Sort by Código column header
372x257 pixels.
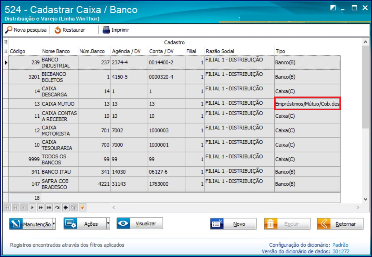pos(25,51)
